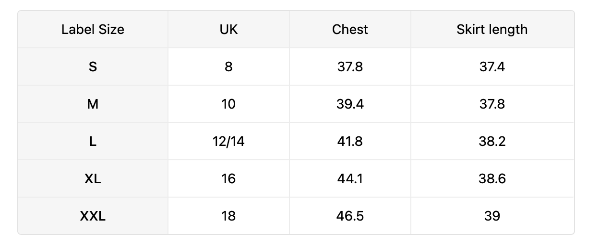The image size is (599, 244).
Task: Select the UK column header
Action: [x=228, y=29]
